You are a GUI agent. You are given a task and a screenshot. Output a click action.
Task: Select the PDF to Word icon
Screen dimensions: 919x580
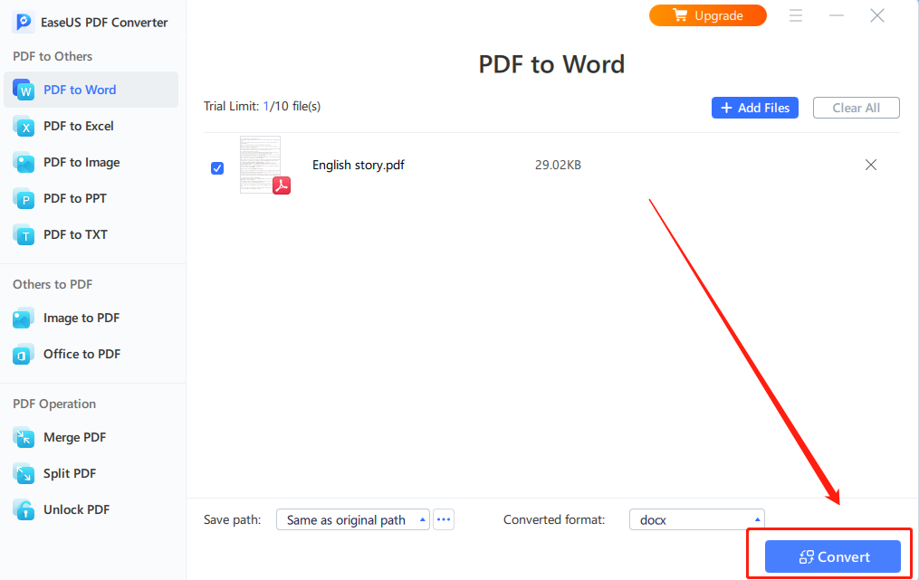pos(24,90)
